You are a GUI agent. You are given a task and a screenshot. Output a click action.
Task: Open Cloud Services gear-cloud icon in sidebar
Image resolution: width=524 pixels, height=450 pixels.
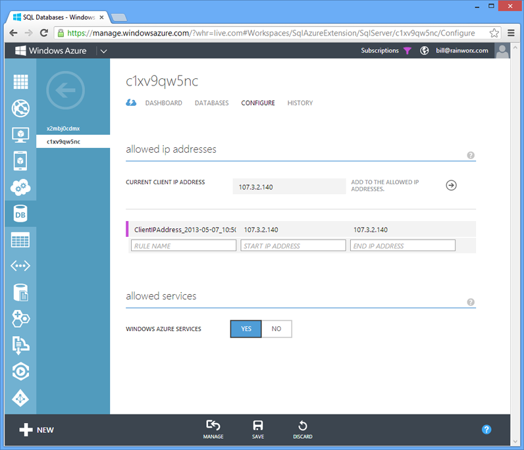click(20, 187)
